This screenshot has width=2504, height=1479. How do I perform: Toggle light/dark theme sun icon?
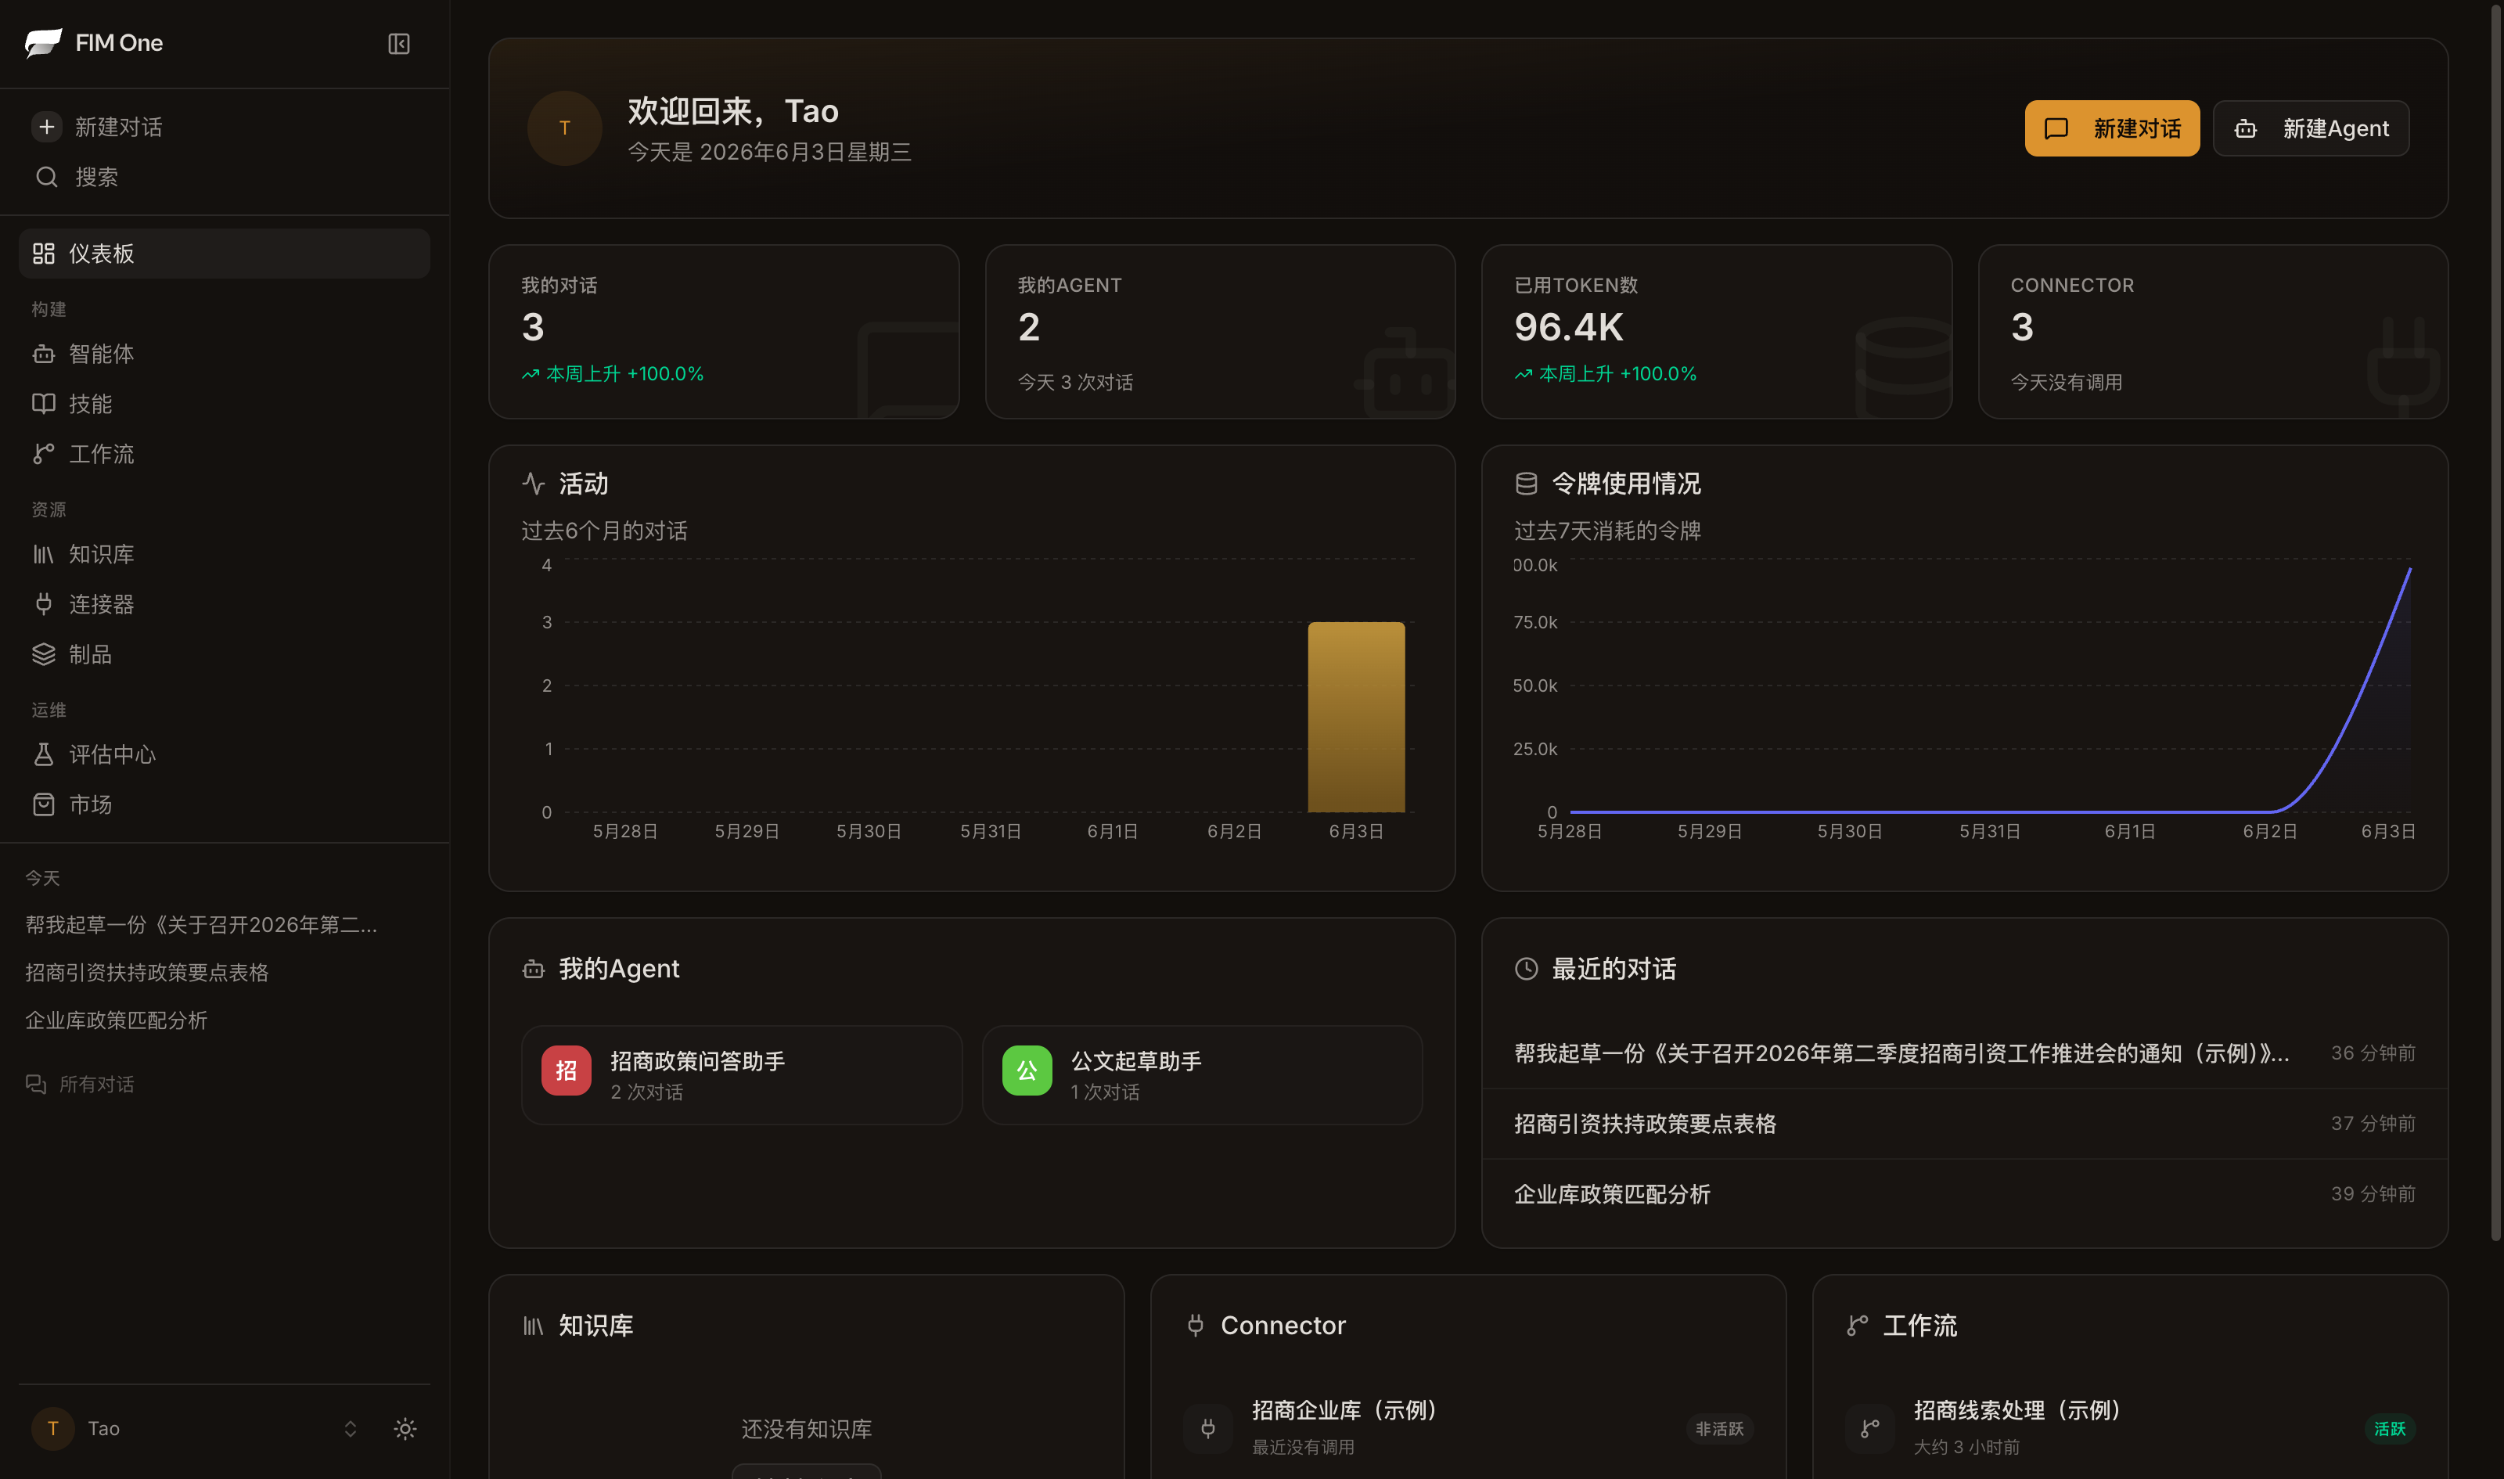click(x=405, y=1428)
